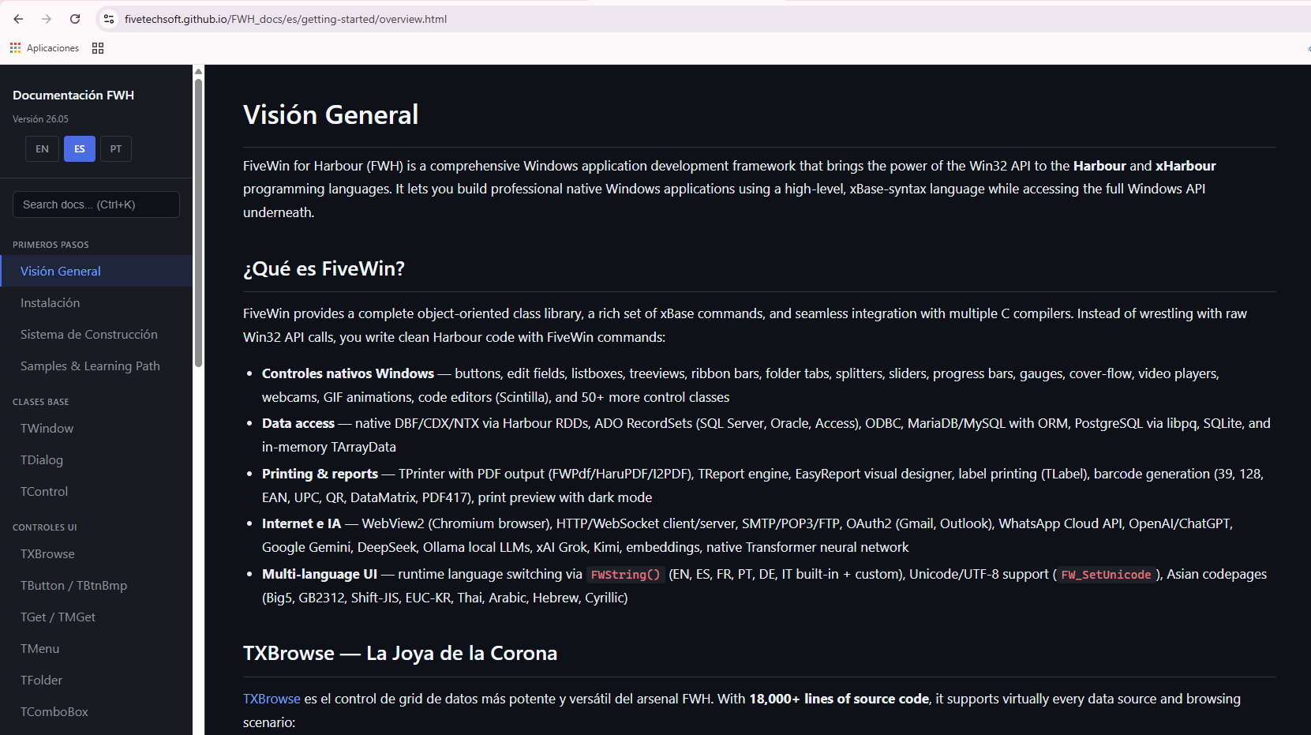Click the 18,000+ lines of source code text
This screenshot has height=735, width=1311.
(x=839, y=699)
